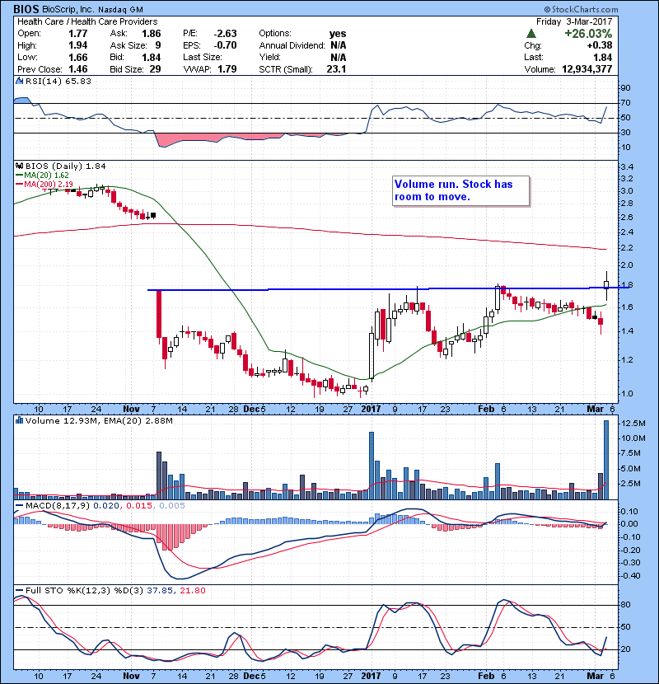Click the 12.5M volume axis label
Screen dimensions: 659x684
(633, 423)
